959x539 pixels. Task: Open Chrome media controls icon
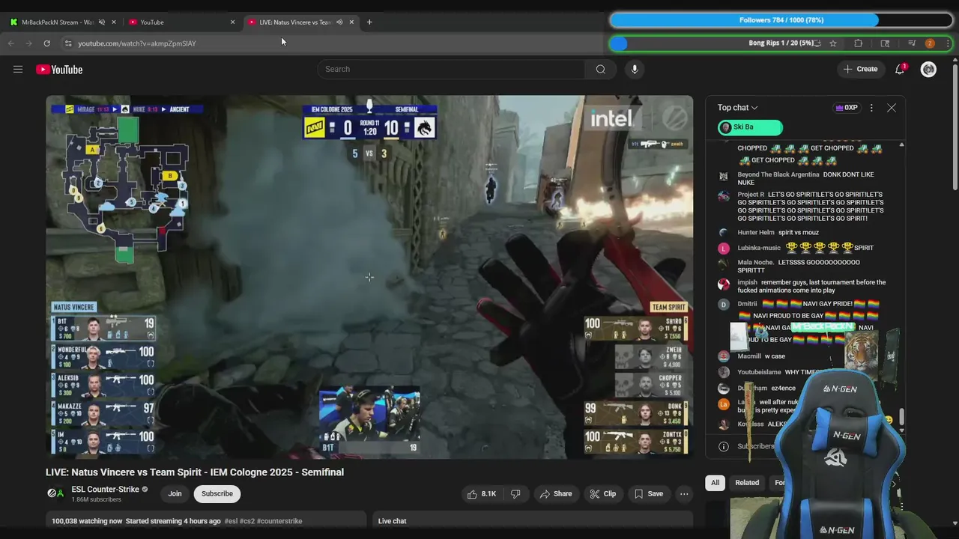tap(912, 43)
